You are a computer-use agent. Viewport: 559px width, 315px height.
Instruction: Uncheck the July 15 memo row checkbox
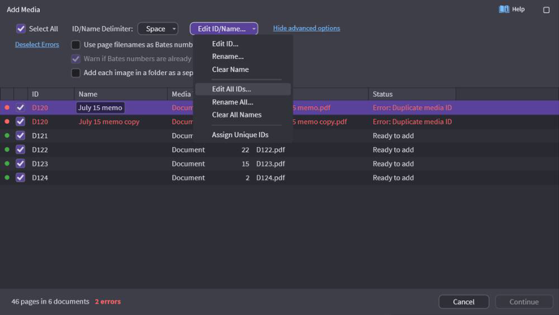click(x=21, y=107)
